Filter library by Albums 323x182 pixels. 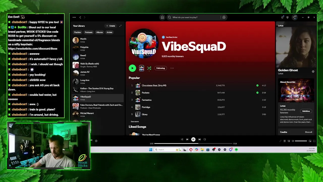click(x=99, y=32)
